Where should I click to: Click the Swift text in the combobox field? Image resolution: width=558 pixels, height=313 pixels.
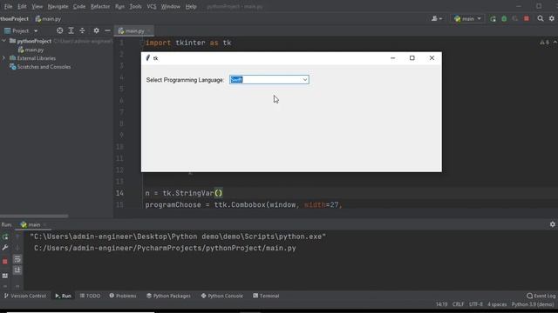[236, 80]
